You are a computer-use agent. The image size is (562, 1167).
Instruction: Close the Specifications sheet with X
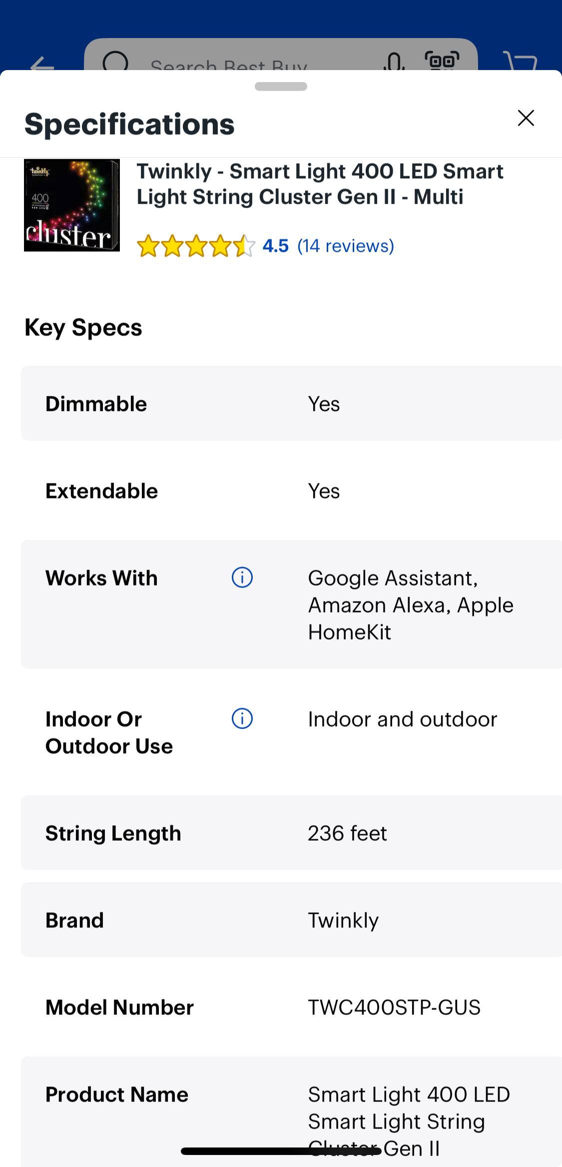point(526,119)
